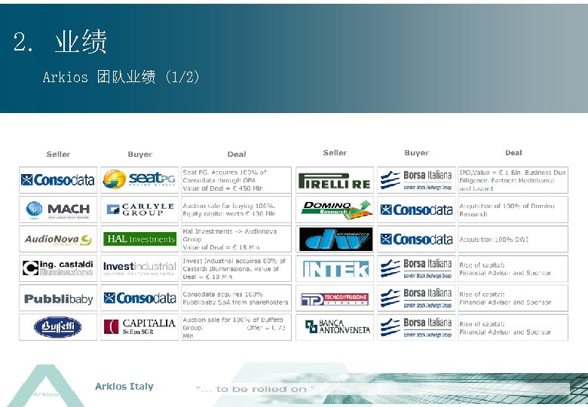Select the Borsa Italiana logo beside Tecnodiffusione
This screenshot has width=588, height=407.
pyautogui.click(x=416, y=298)
